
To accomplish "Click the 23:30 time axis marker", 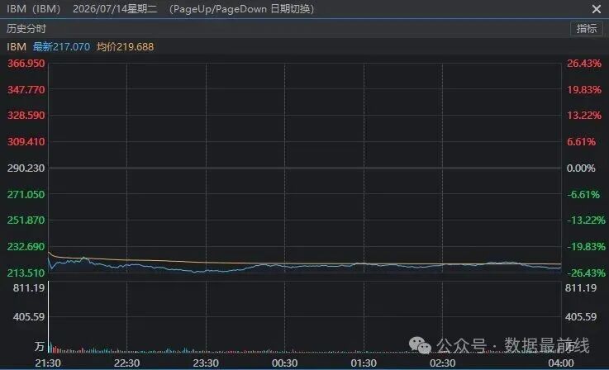I will point(206,363).
